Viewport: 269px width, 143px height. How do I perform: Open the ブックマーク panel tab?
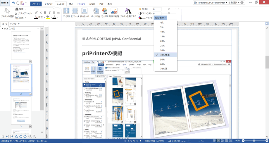click(x=15, y=24)
